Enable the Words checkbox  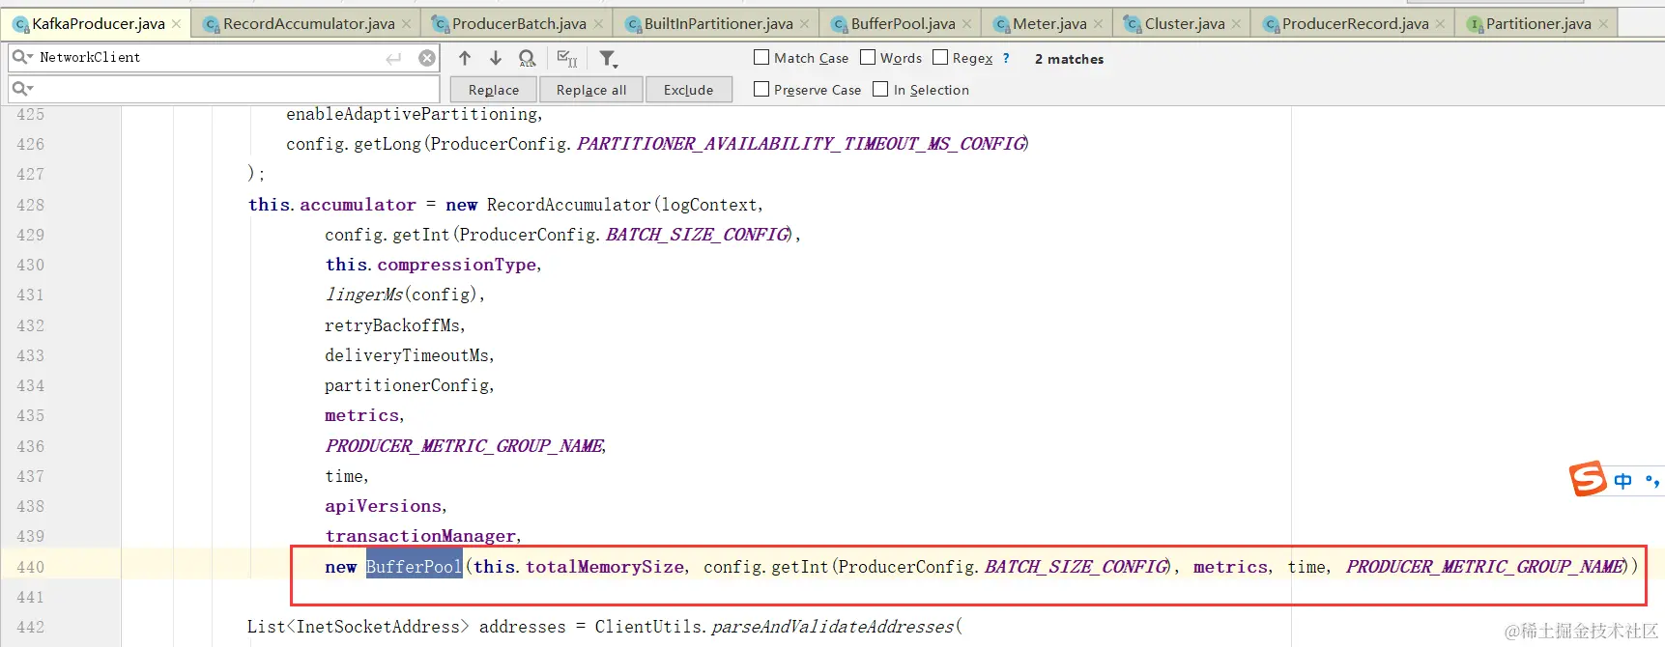click(868, 58)
